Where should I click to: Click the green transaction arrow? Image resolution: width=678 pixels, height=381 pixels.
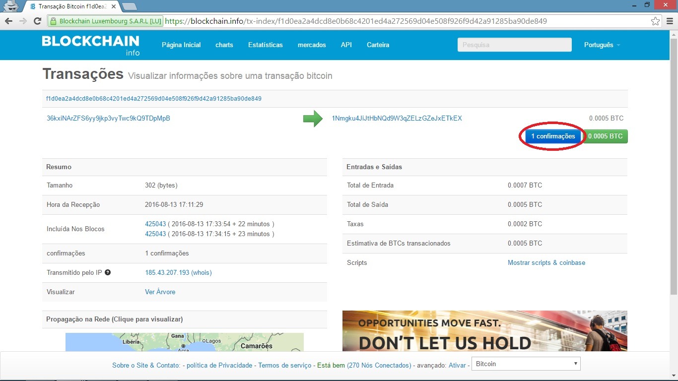[x=313, y=119]
